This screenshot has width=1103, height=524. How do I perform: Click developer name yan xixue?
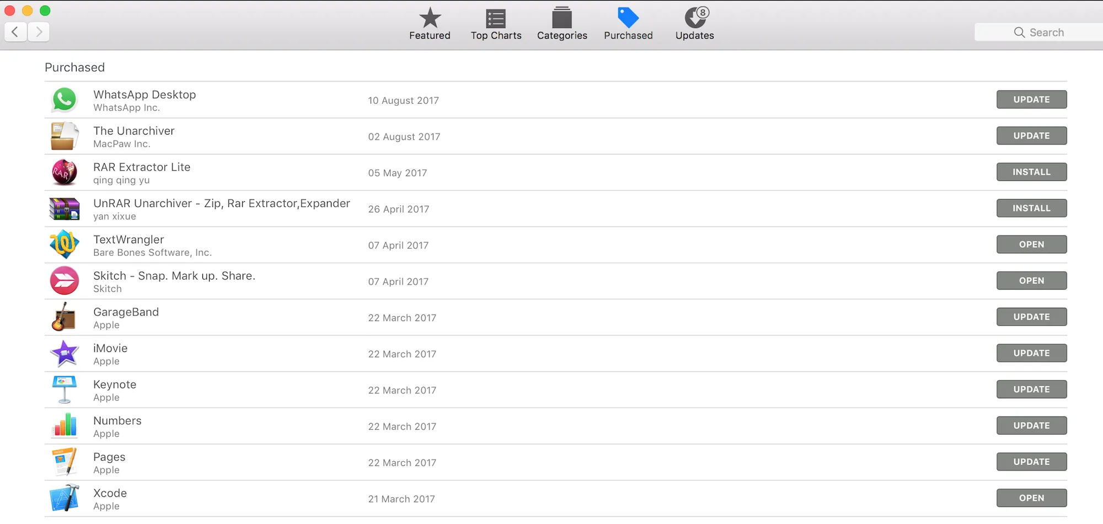pyautogui.click(x=115, y=216)
